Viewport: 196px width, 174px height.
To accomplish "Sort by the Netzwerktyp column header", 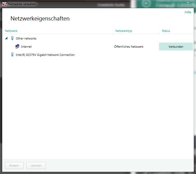I will (x=123, y=31).
